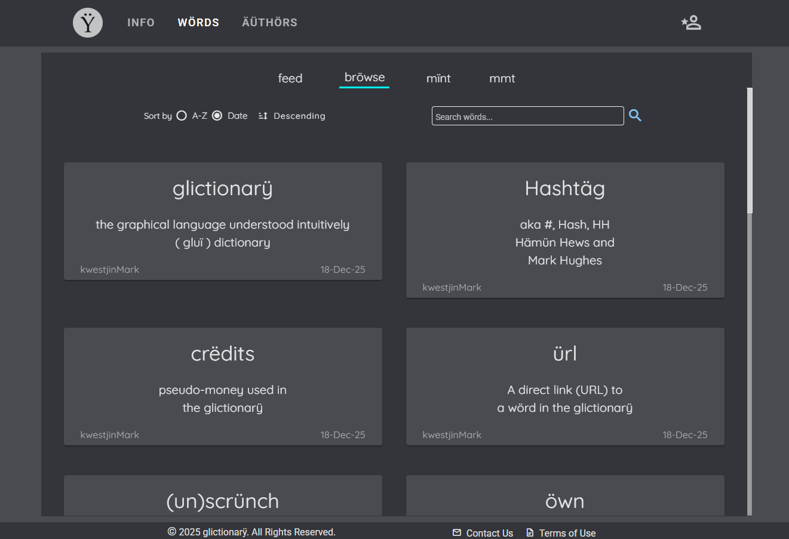Image resolution: width=789 pixels, height=539 pixels.
Task: Open the mmt tab
Action: point(502,78)
